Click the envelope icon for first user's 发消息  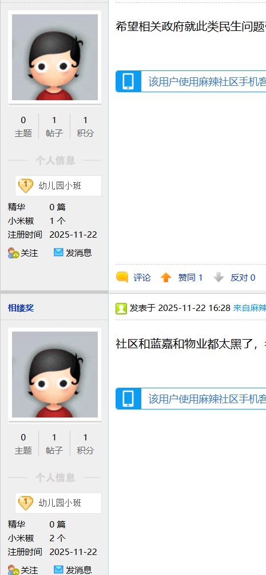click(x=58, y=253)
